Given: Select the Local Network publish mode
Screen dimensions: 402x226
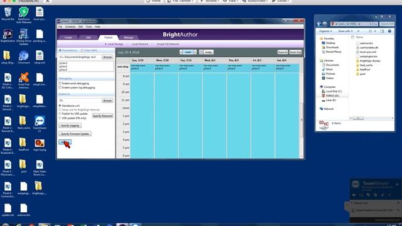Looking at the screenshot, I should tap(140, 44).
